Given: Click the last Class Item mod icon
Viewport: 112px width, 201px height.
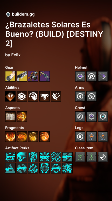Looking at the screenshot, I should 103,157.
